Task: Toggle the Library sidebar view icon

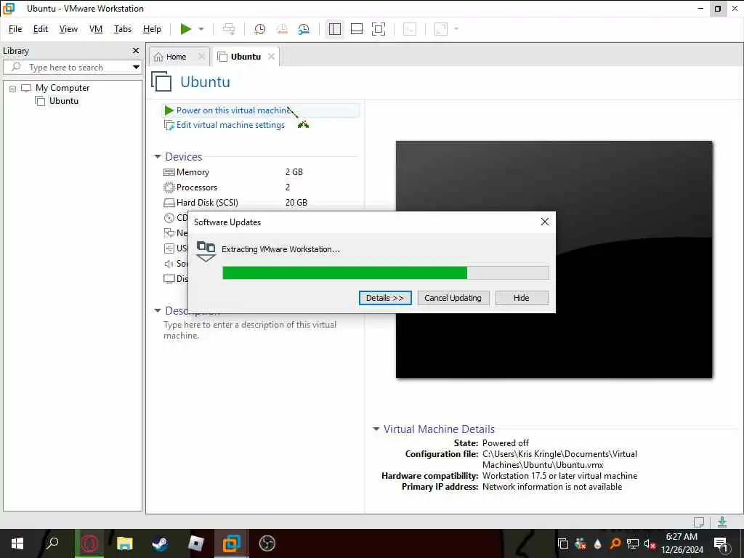Action: [334, 29]
